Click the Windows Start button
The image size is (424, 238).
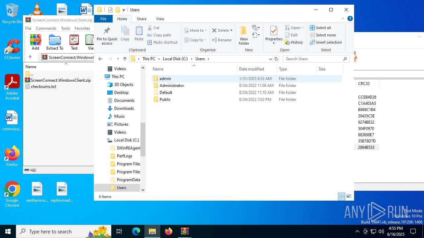8,231
